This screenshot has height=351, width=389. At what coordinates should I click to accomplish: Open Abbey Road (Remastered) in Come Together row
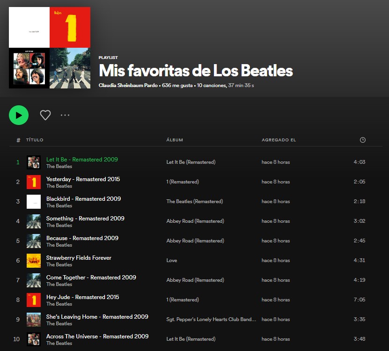(195, 280)
